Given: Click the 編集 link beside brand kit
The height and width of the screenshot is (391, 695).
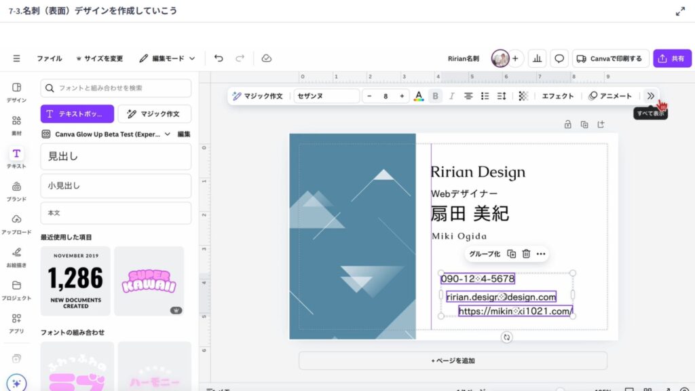Looking at the screenshot, I should click(x=184, y=134).
